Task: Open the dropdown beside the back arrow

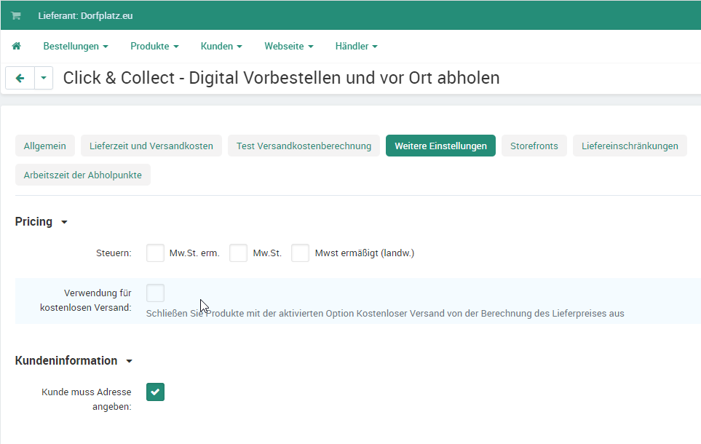Action: pyautogui.click(x=44, y=79)
